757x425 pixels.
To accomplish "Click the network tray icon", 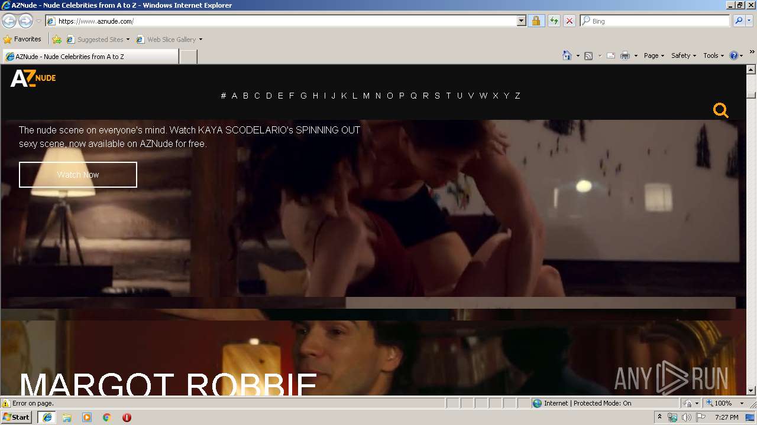I will click(672, 417).
